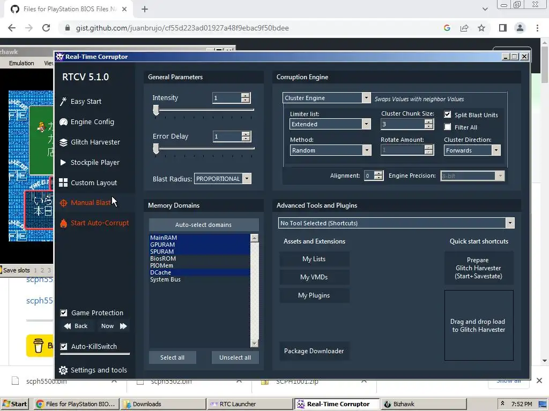Open My Plugins button
Screen dimensions: 549x411
[x=314, y=295]
